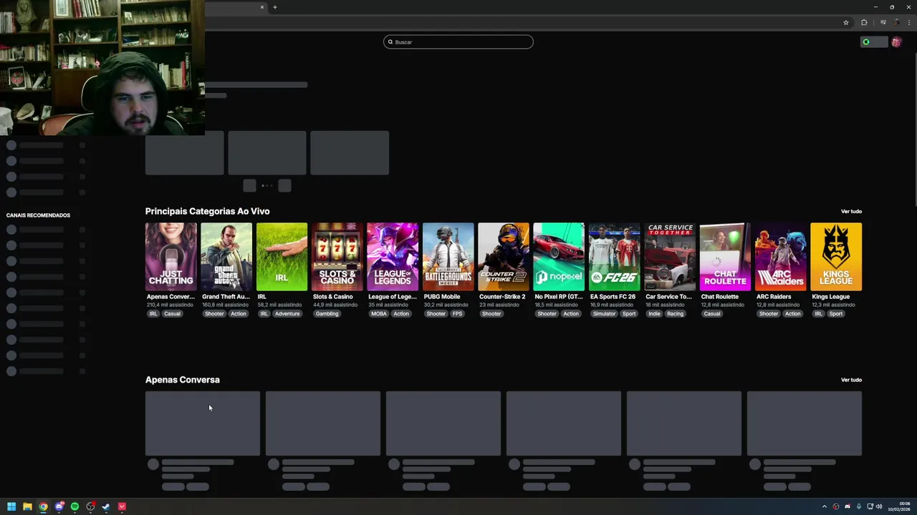Click the 'Counter-Strike 2' title text
Image resolution: width=917 pixels, height=515 pixels.
[x=502, y=297]
